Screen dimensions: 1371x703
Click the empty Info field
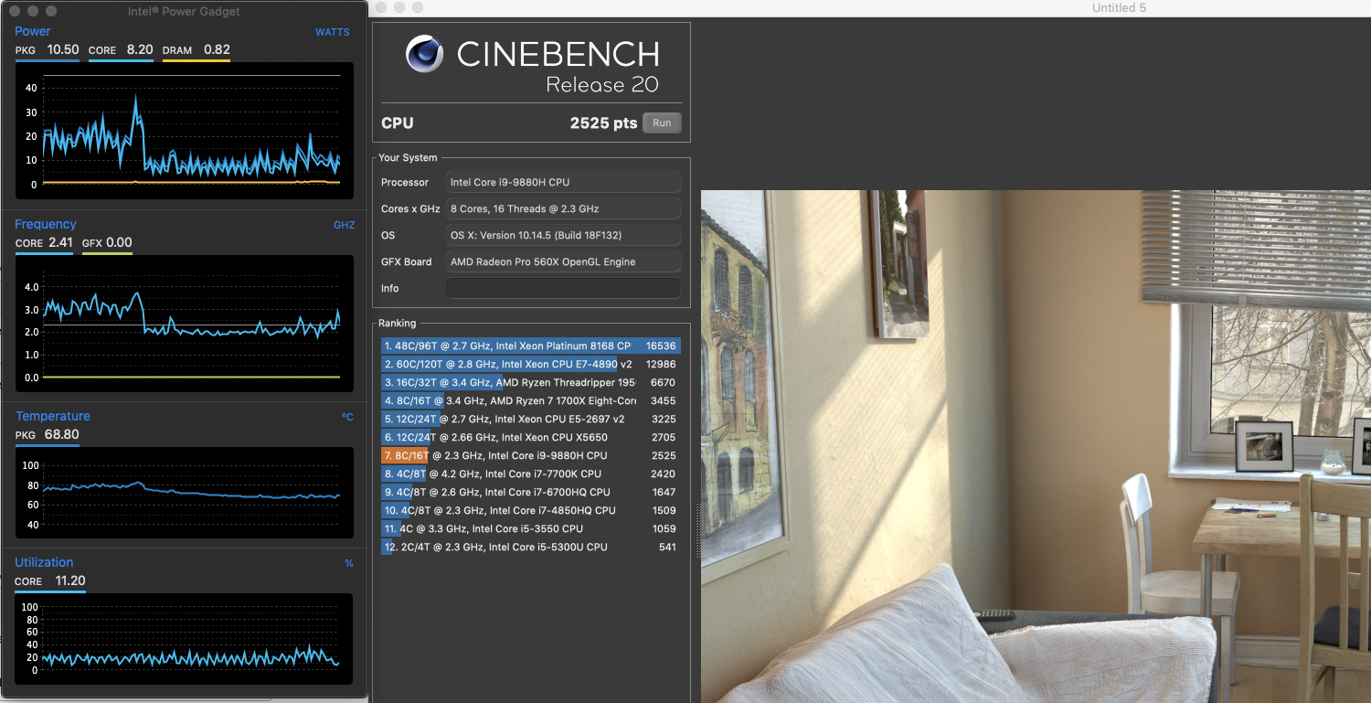(x=562, y=288)
